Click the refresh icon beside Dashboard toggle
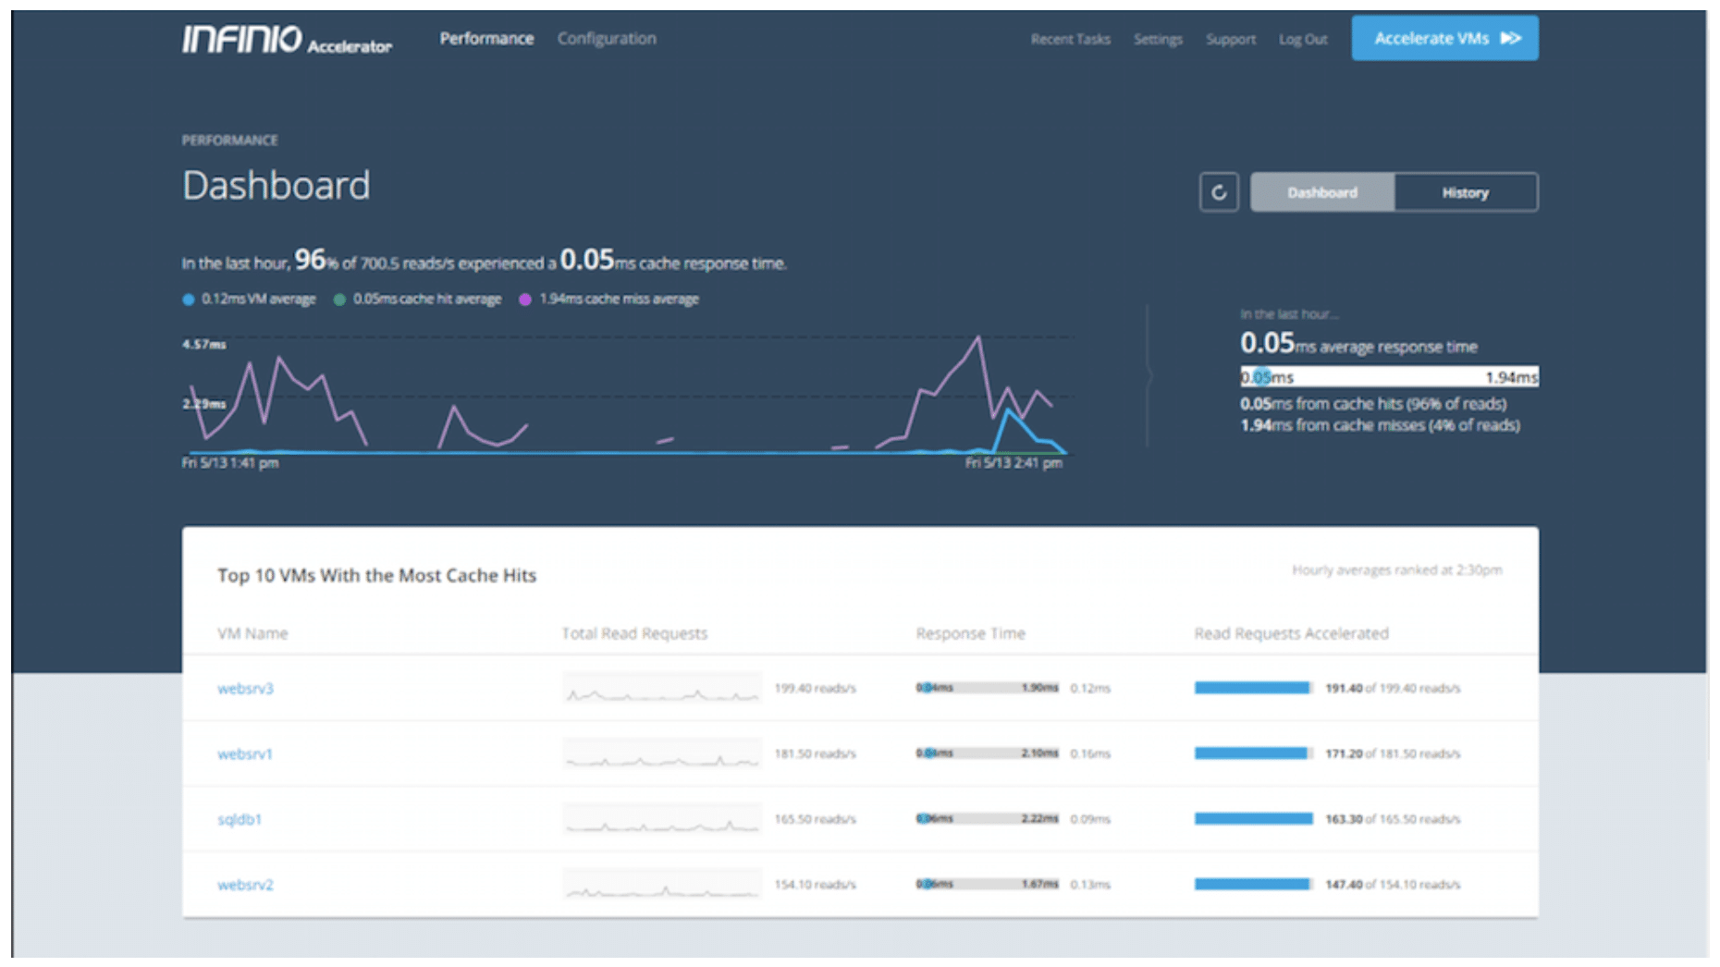This screenshot has width=1720, height=967. click(x=1218, y=192)
